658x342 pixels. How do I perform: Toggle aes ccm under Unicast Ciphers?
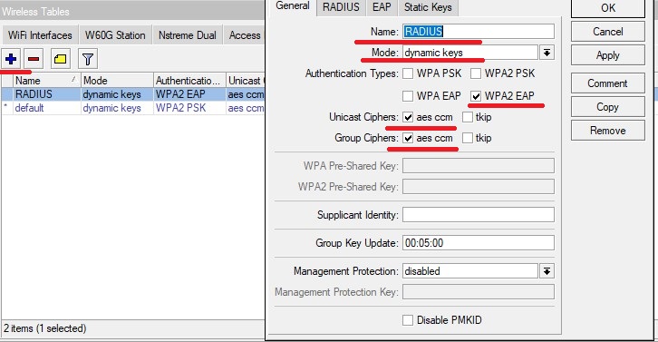point(408,117)
